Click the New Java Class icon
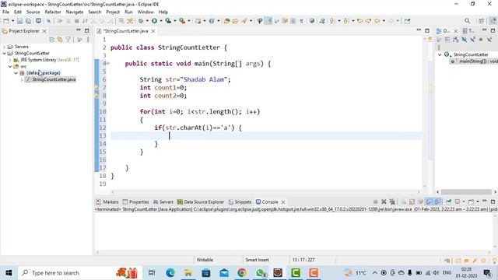The width and height of the screenshot is (498, 280). 212,21
